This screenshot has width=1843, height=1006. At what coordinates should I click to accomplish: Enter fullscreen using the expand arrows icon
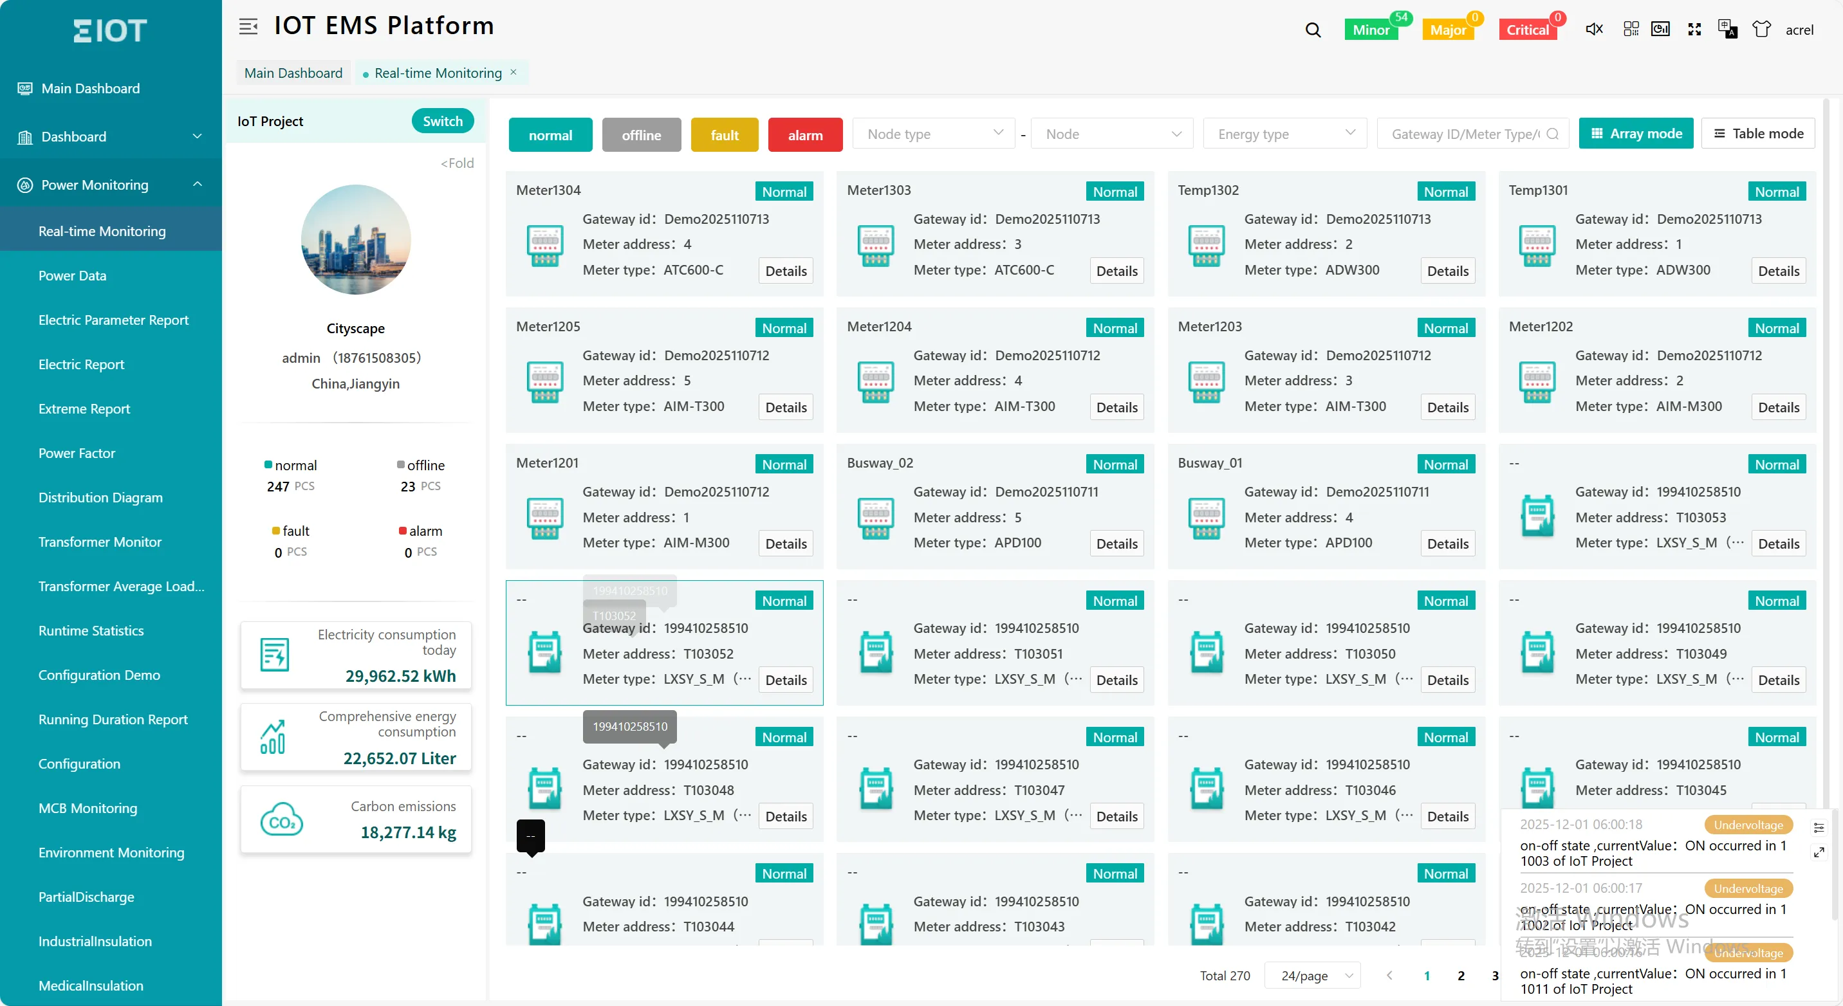1694,28
